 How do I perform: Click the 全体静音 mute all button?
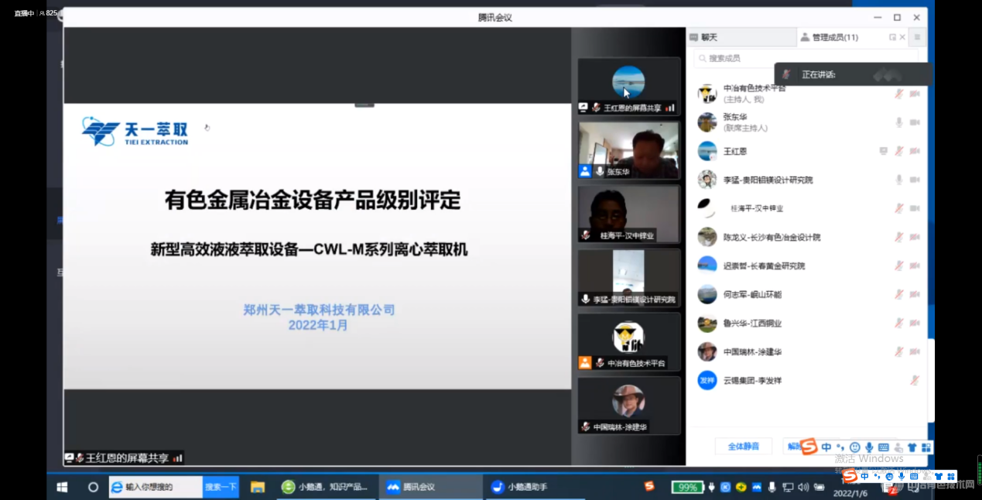tap(743, 446)
